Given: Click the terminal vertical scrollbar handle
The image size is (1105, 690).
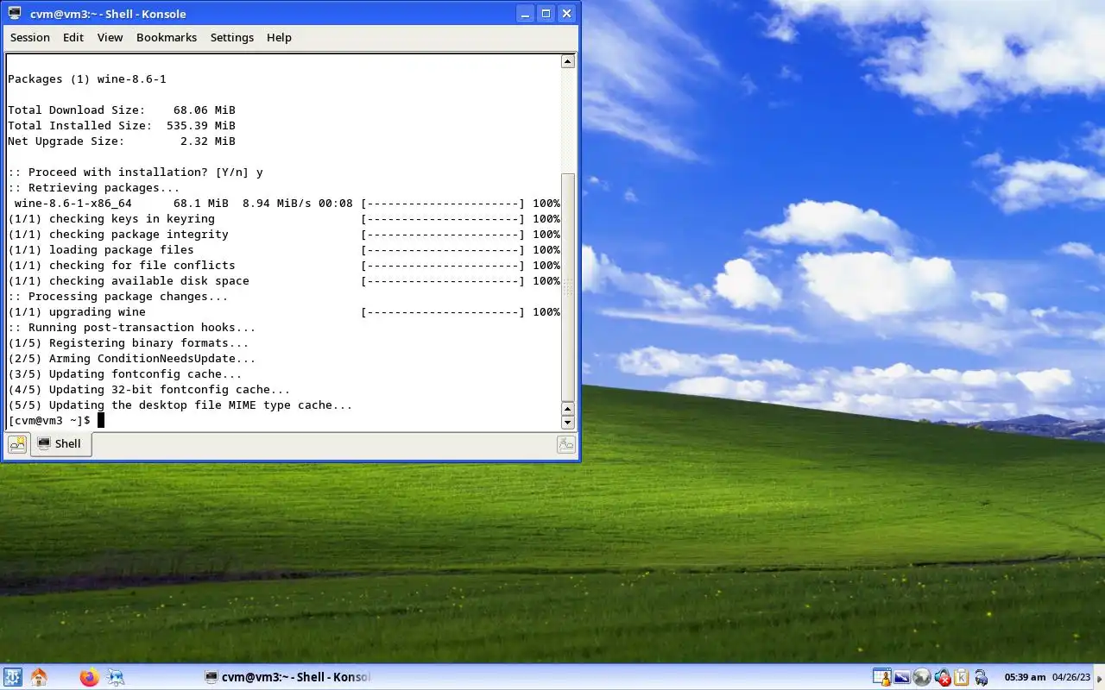Looking at the screenshot, I should (x=568, y=287).
